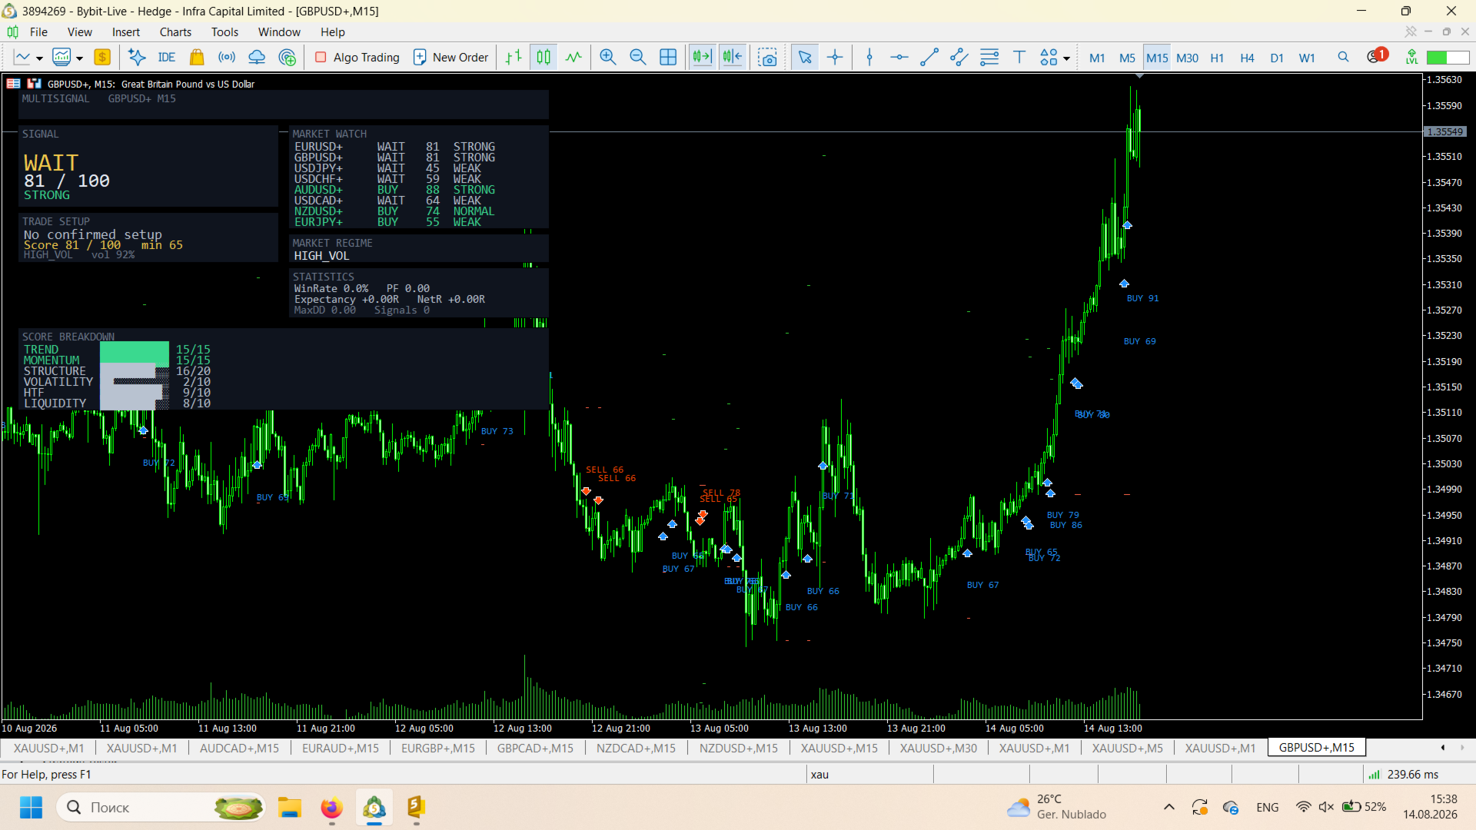Open the weather widget 26°C
1476x830 pixels.
coord(1057,807)
